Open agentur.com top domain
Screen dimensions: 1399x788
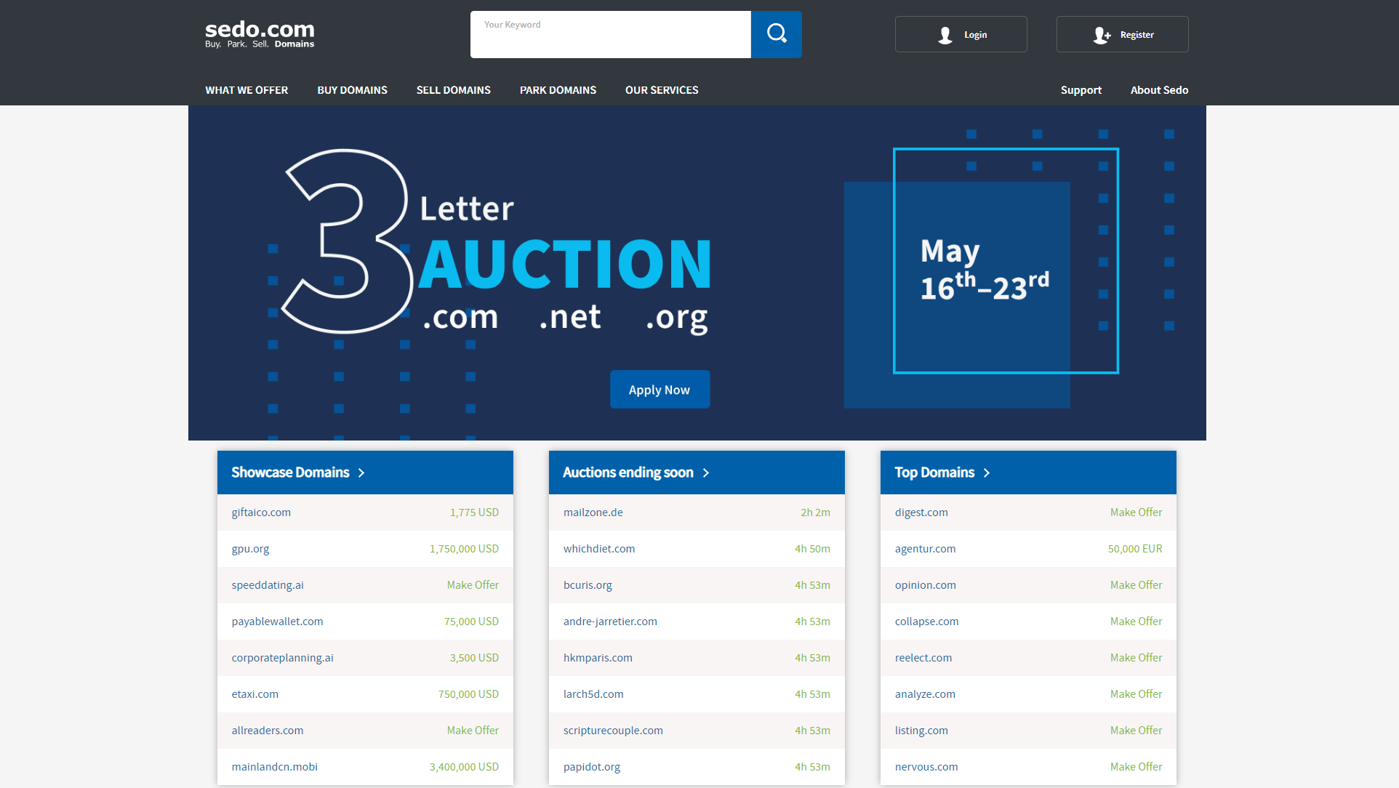click(925, 549)
